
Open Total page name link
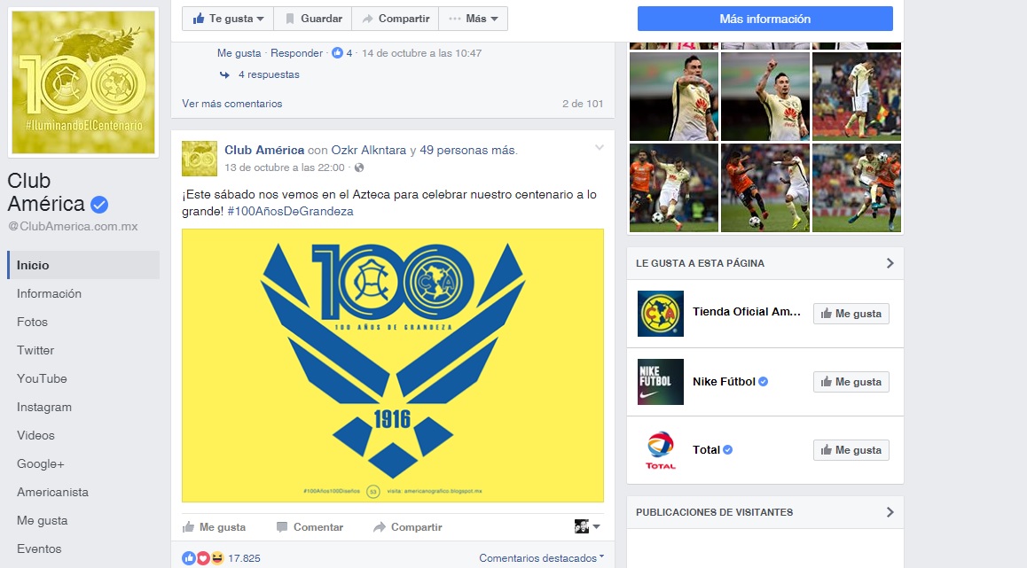pyautogui.click(x=706, y=449)
